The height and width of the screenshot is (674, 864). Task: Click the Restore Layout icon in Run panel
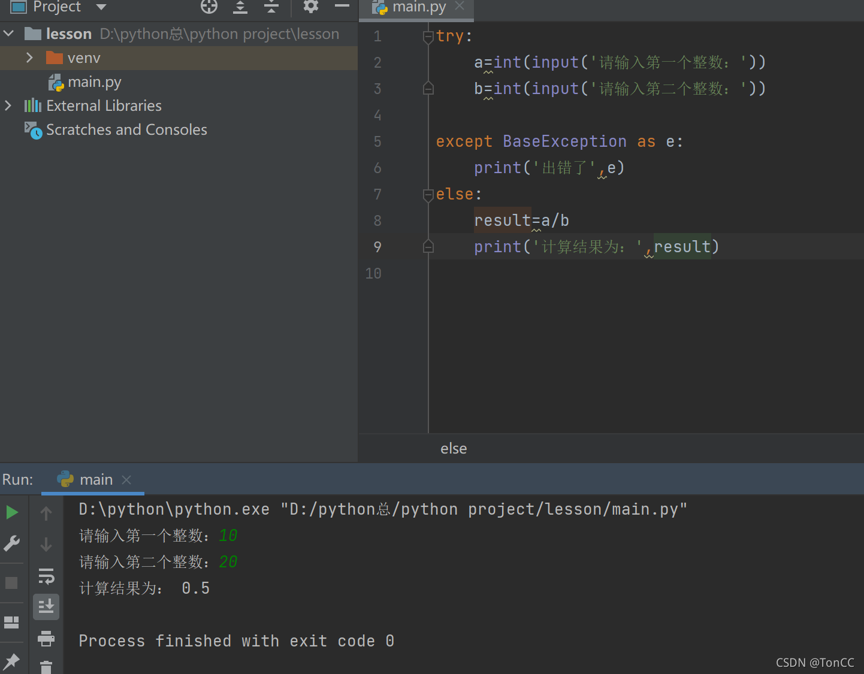click(x=11, y=622)
